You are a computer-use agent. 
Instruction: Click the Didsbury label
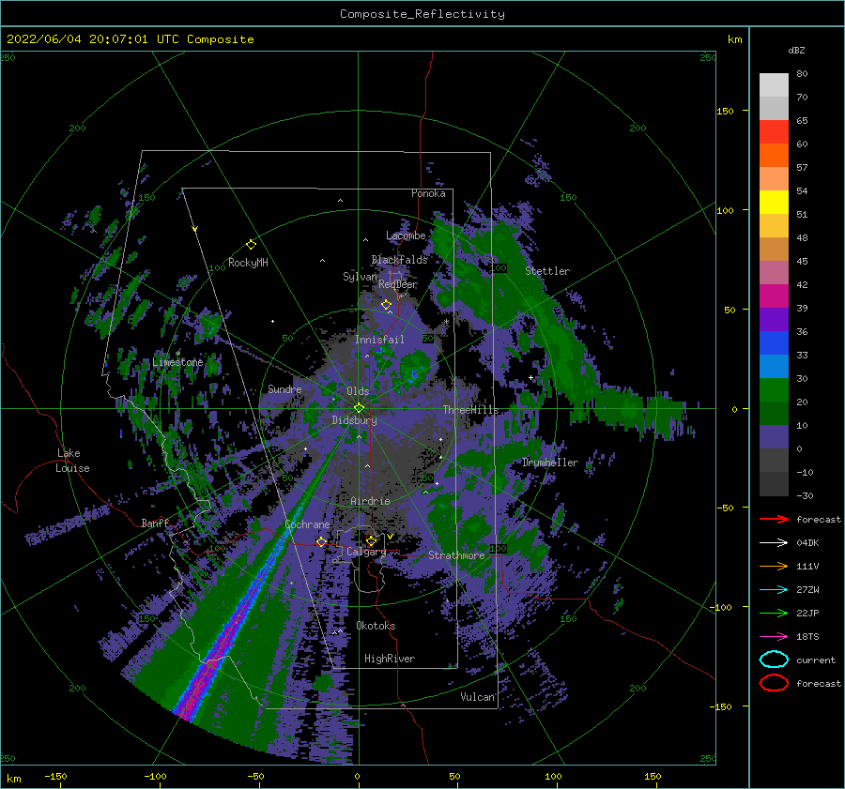355,420
